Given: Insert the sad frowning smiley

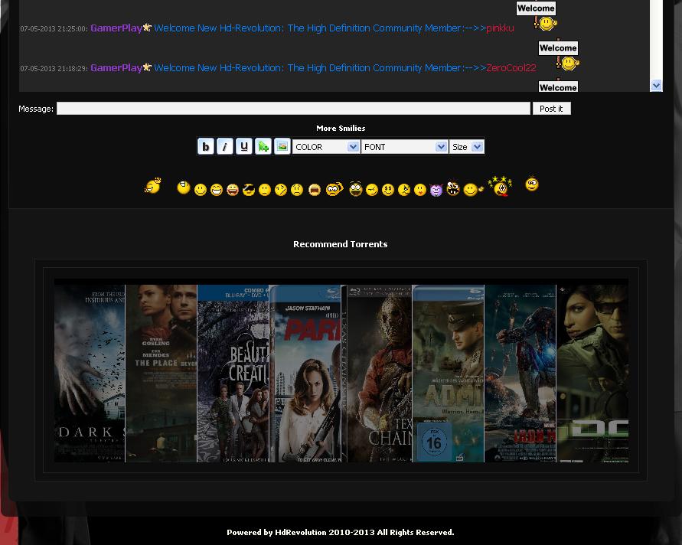Looking at the screenshot, I should tap(297, 190).
